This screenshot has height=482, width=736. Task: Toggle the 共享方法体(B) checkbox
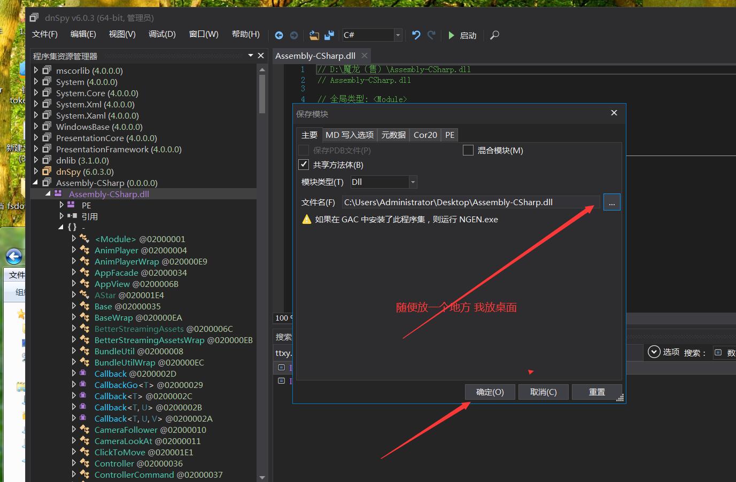[304, 165]
